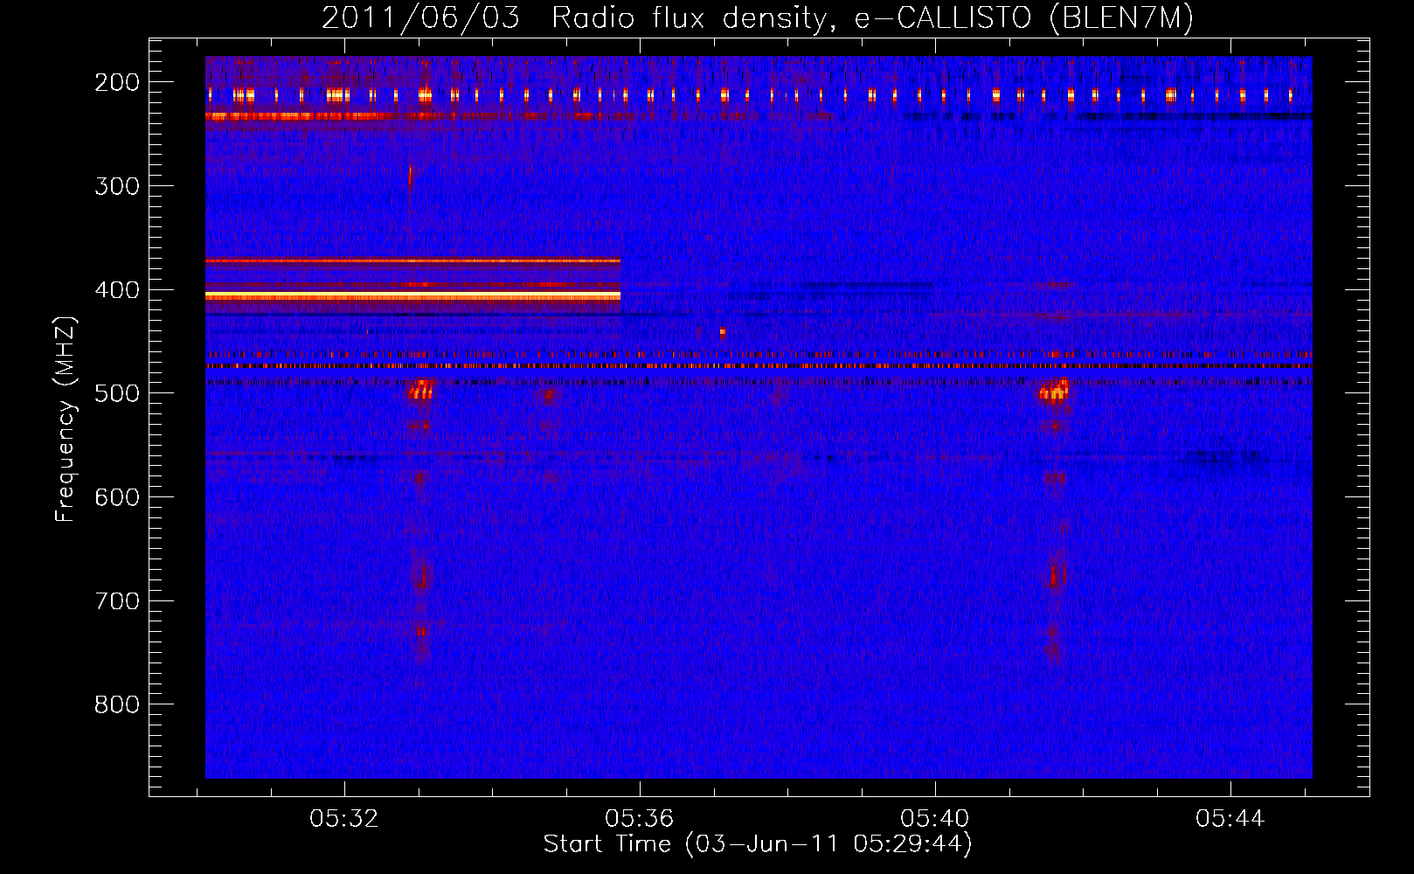
Task: Click the 500 frequency tick label
Action: tap(117, 393)
